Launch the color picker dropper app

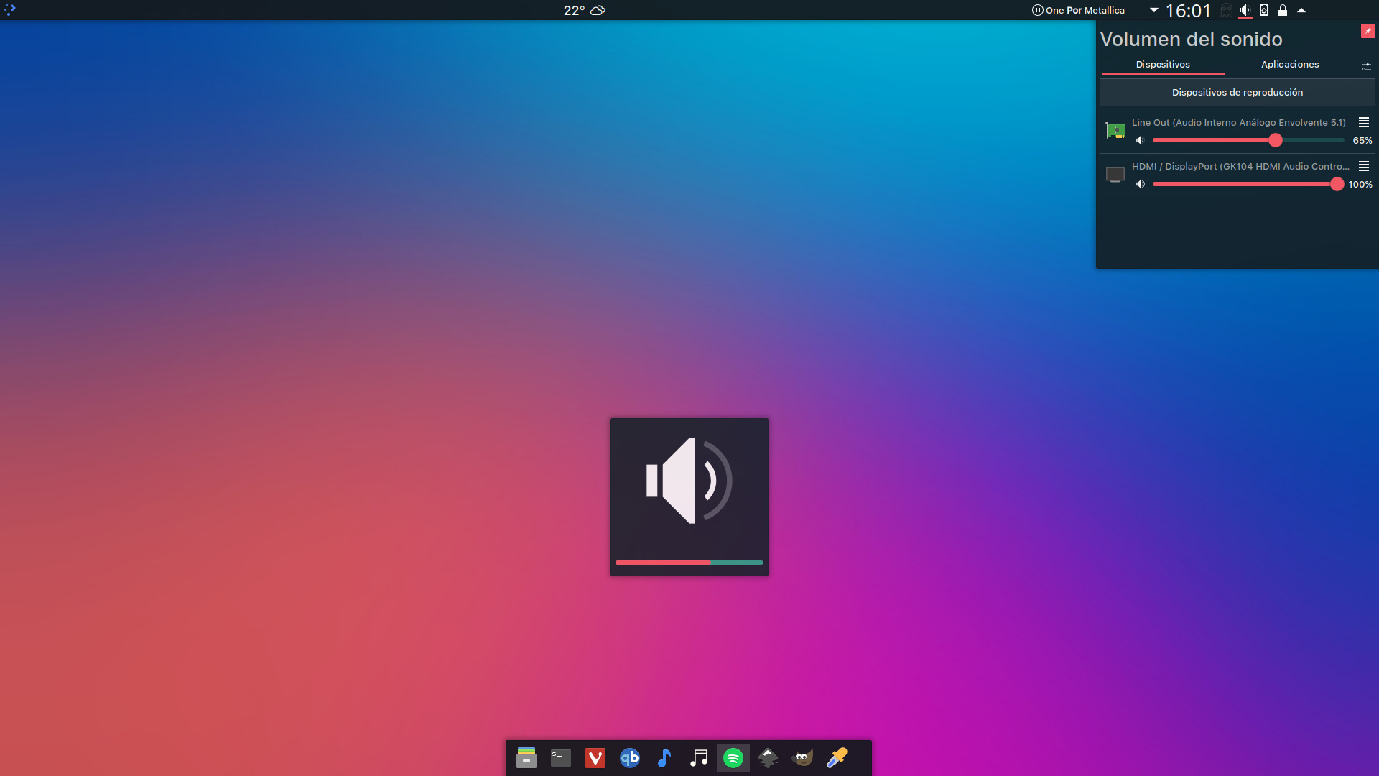(x=837, y=758)
